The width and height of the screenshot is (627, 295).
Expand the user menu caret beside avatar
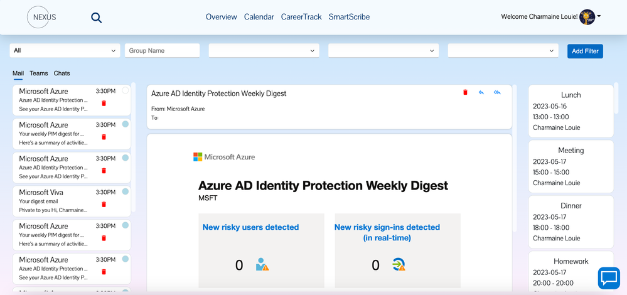(599, 16)
